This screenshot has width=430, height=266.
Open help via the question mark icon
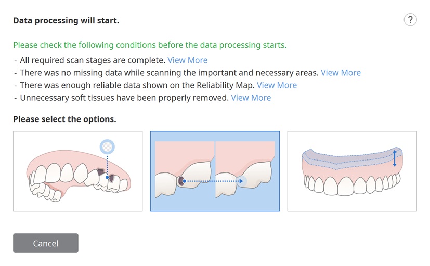point(410,20)
